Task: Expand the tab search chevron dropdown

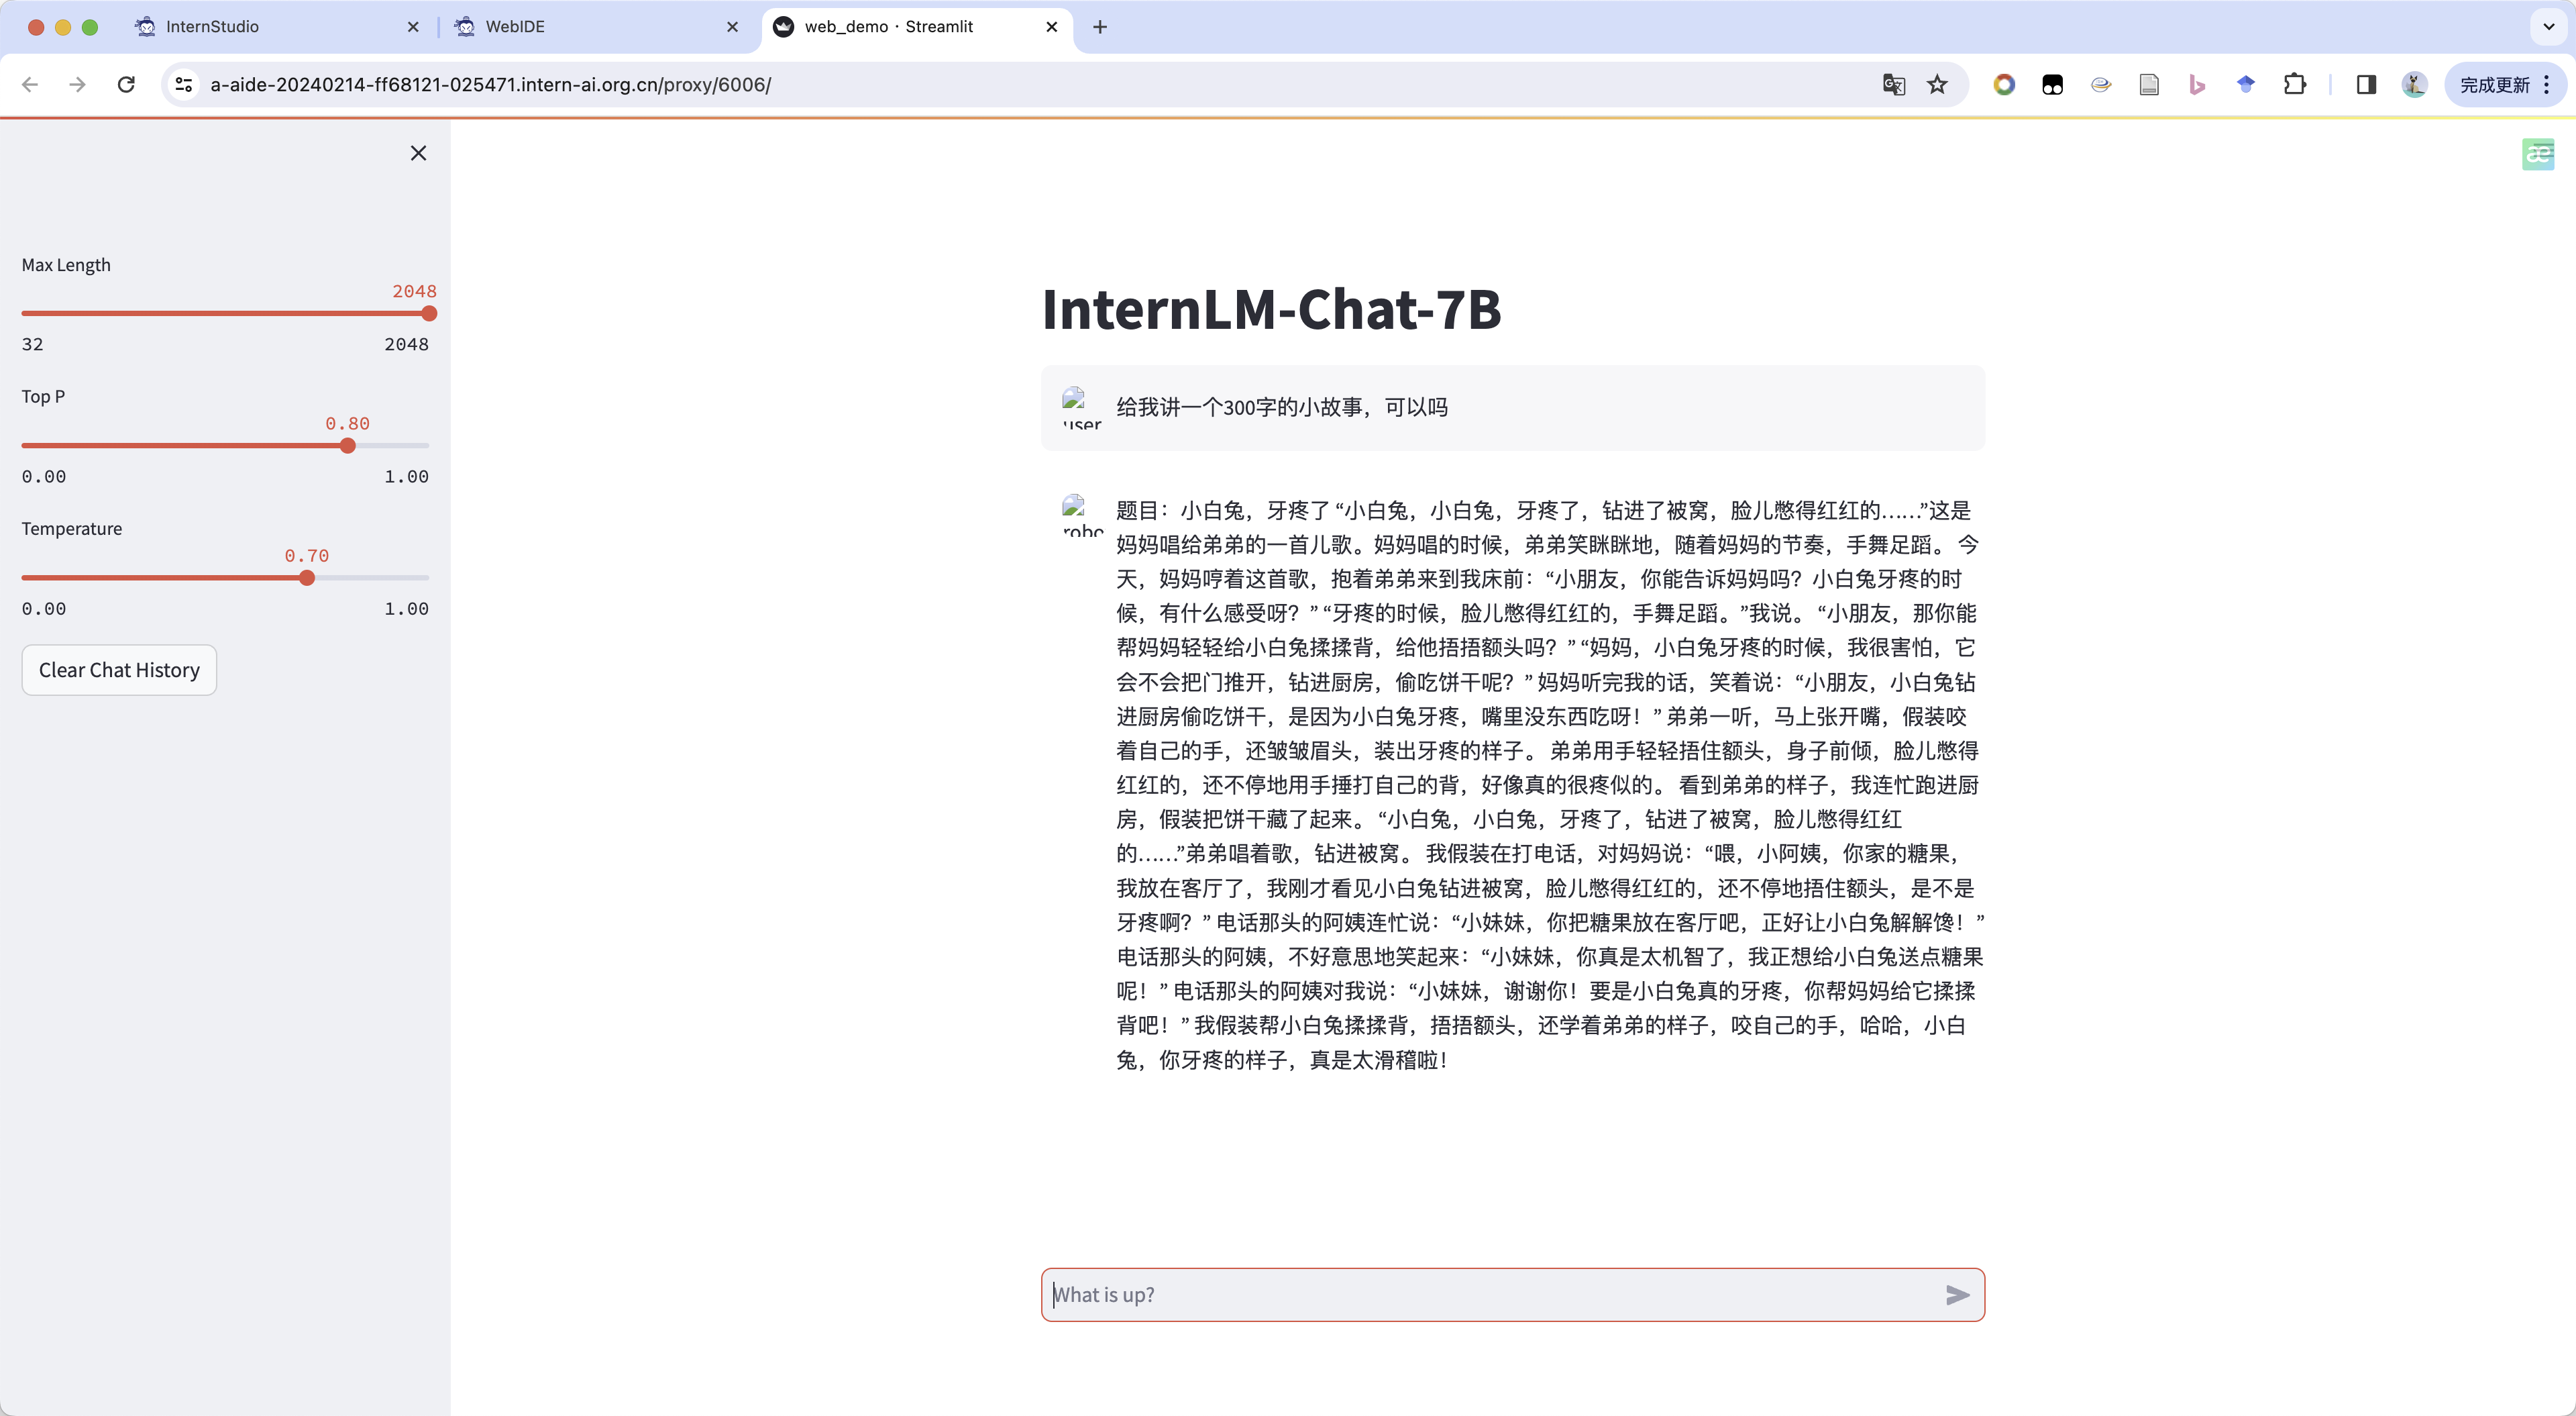Action: (2548, 27)
